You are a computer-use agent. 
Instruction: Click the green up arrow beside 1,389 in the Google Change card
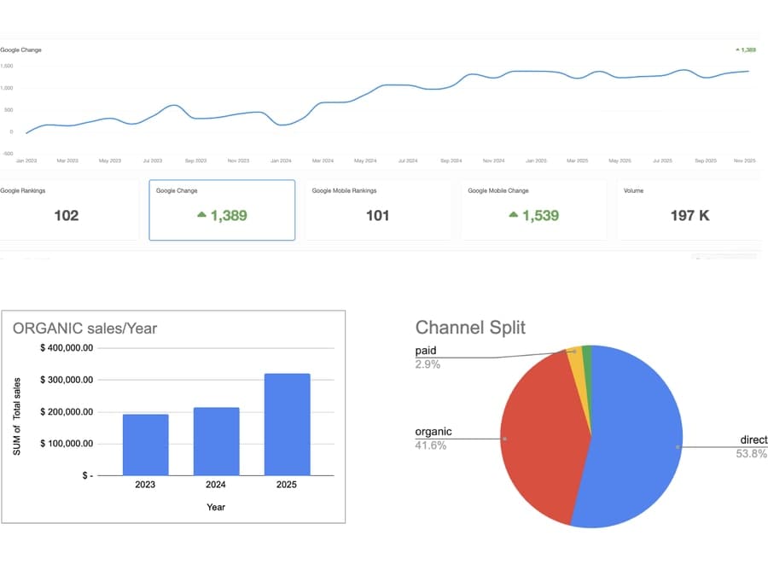coord(201,214)
